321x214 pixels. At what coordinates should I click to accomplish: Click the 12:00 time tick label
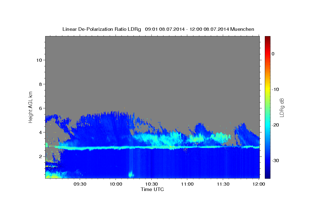tap(258, 184)
